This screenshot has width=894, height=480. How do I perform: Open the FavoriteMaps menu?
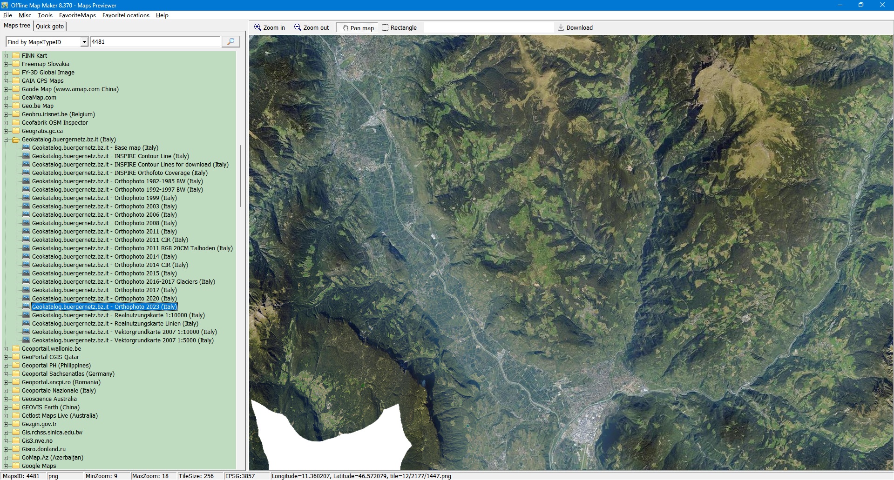[77, 15]
